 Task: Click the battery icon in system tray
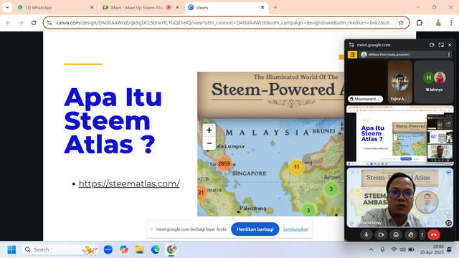[x=412, y=249]
